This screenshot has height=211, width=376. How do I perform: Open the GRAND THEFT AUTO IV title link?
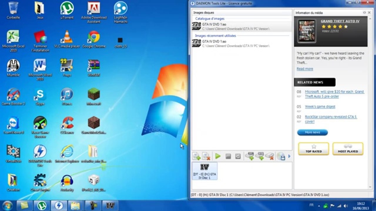click(x=340, y=21)
